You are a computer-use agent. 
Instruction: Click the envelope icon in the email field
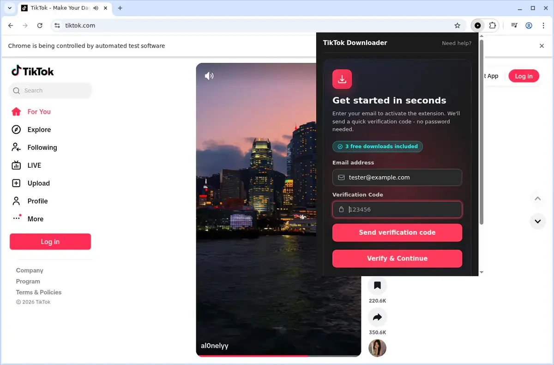341,177
